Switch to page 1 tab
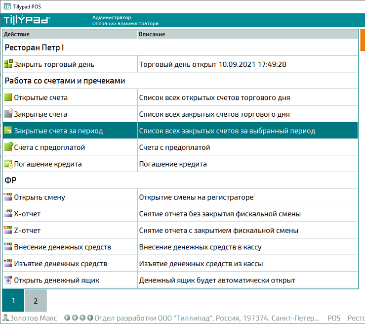365x324 pixels. 13,300
